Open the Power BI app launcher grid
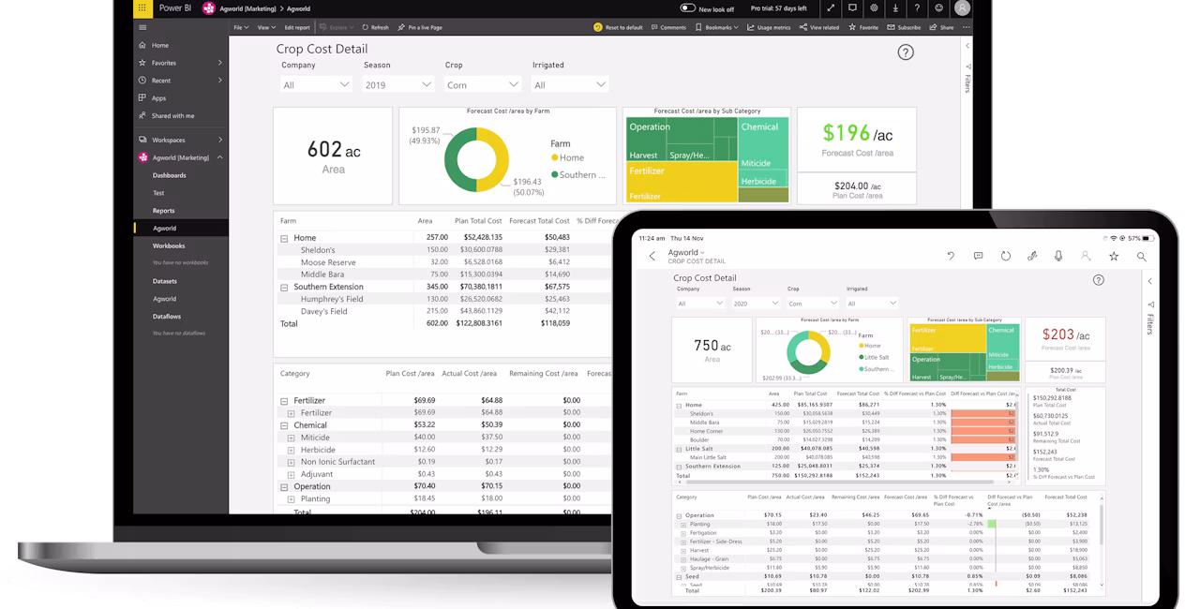The height and width of the screenshot is (609, 1200). pos(142,8)
